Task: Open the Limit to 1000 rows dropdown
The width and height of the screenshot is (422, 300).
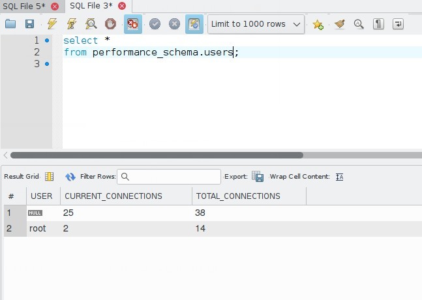Action: [x=256, y=24]
